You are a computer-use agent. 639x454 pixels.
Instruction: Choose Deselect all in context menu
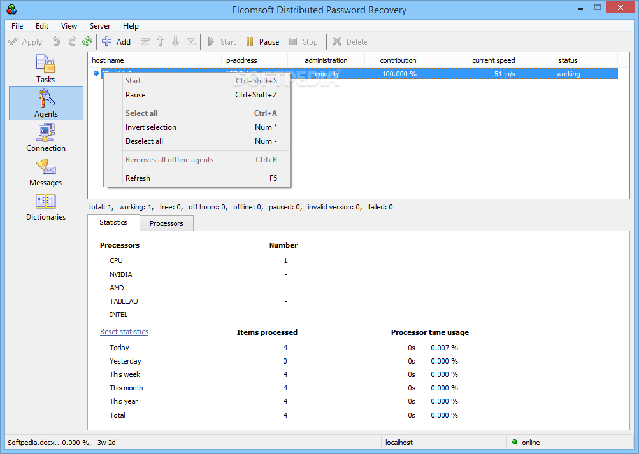pos(197,141)
